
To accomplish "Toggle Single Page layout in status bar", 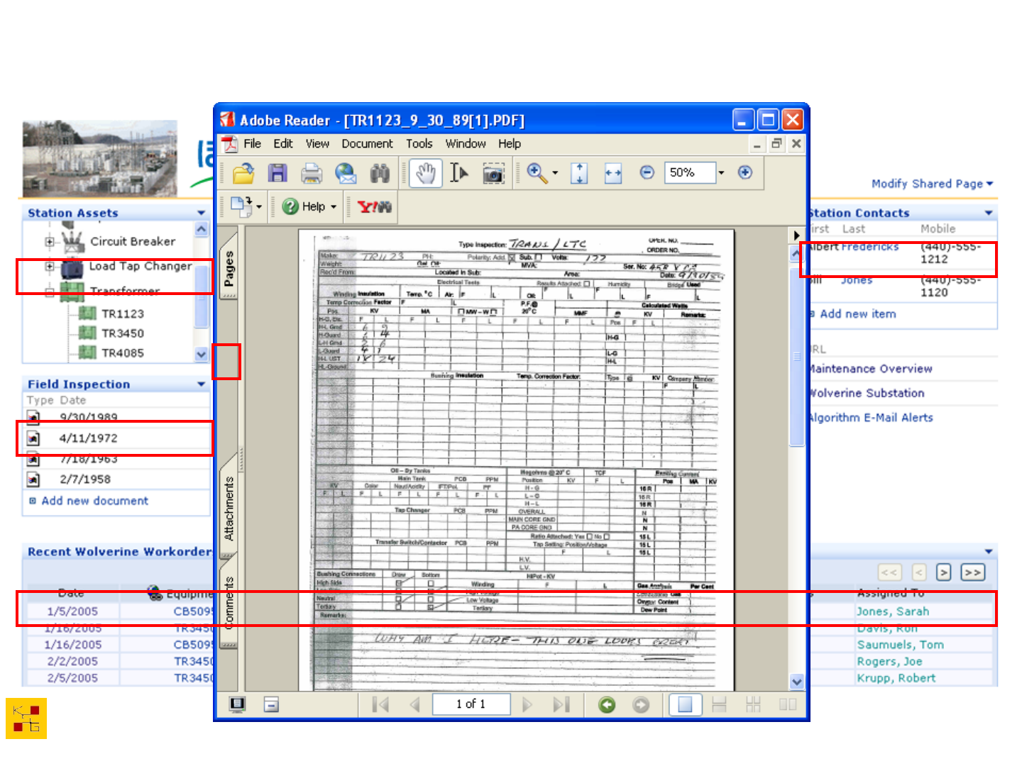I will (x=685, y=704).
